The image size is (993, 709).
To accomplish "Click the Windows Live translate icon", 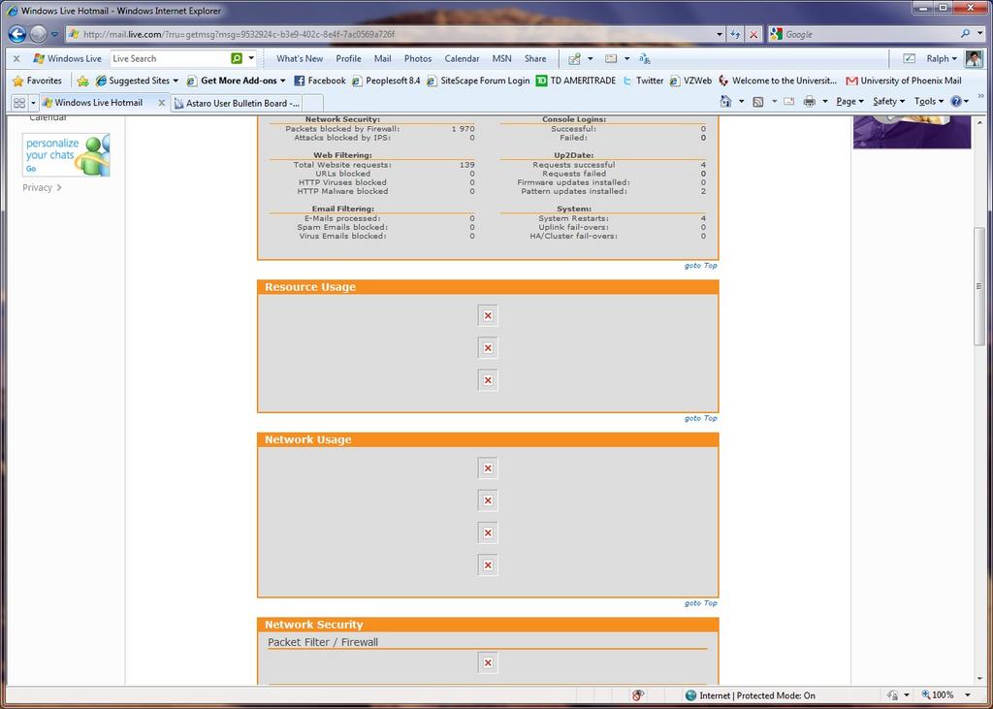I will click(x=645, y=58).
